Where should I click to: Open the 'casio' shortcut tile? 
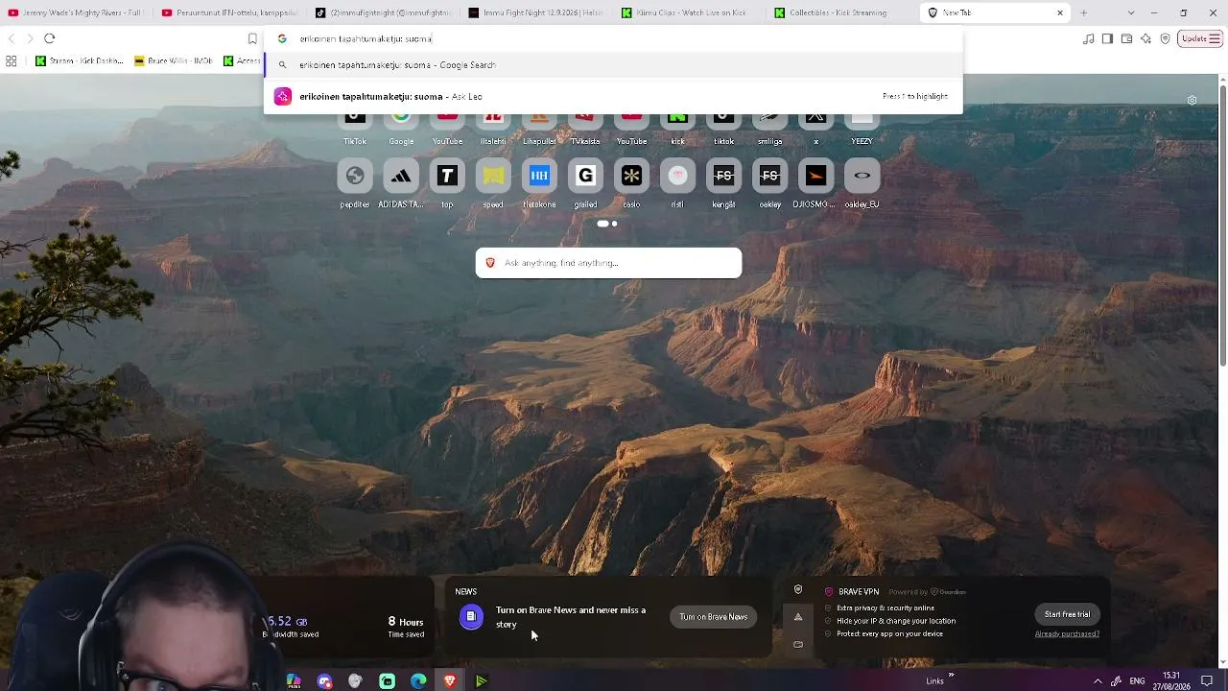click(x=631, y=176)
